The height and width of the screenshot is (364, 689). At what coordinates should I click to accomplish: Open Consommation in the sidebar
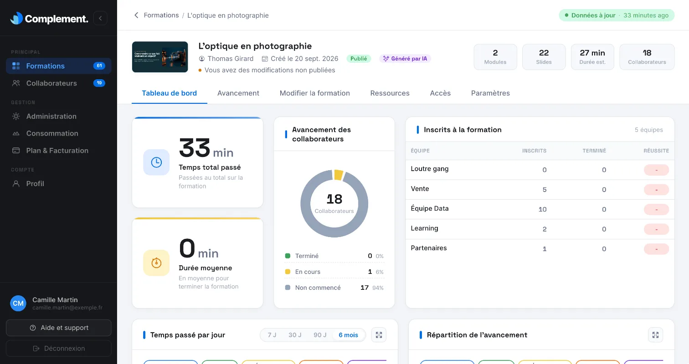59,133
